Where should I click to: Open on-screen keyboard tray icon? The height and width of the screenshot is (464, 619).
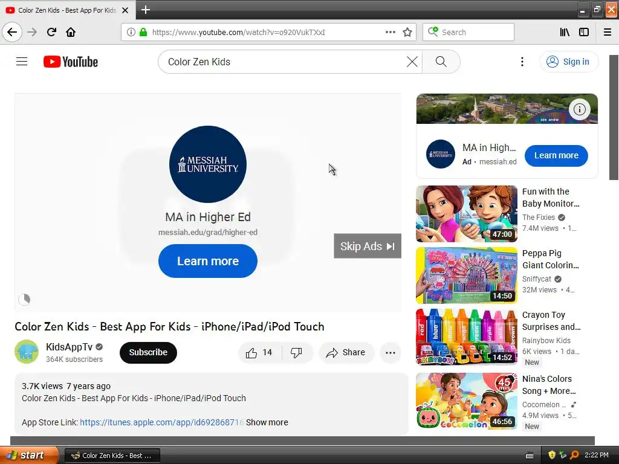[x=530, y=456]
